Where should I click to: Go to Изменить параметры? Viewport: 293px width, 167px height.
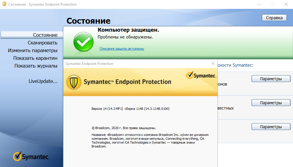33,51
